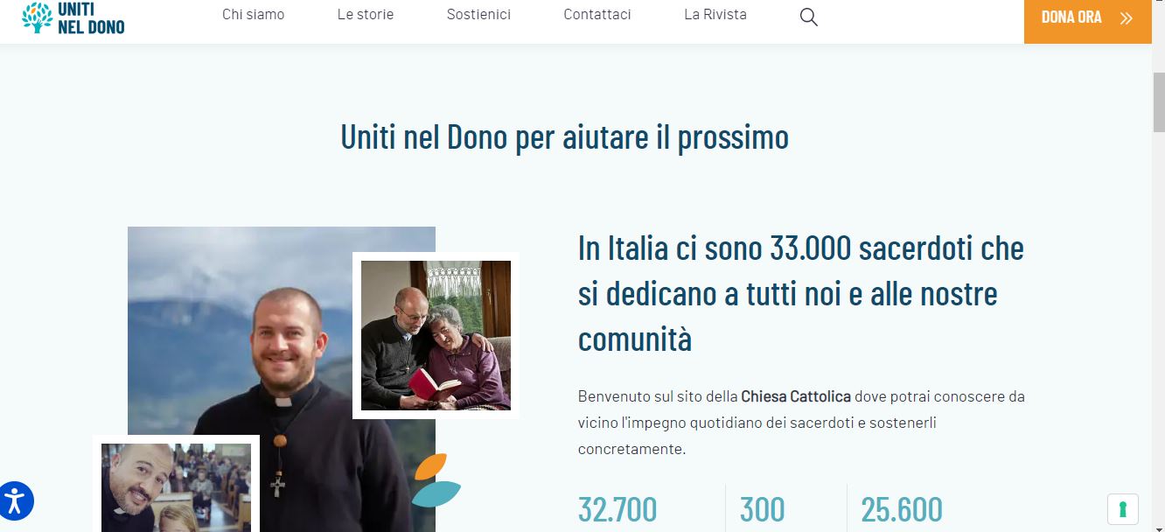Screen dimensions: 1165x532
Task: Open the search magnifier icon
Action: point(809,17)
